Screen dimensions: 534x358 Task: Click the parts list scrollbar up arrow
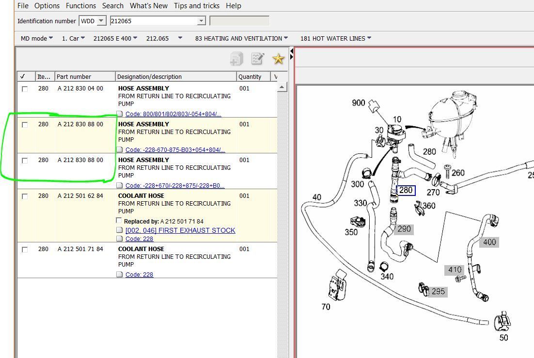click(x=282, y=88)
